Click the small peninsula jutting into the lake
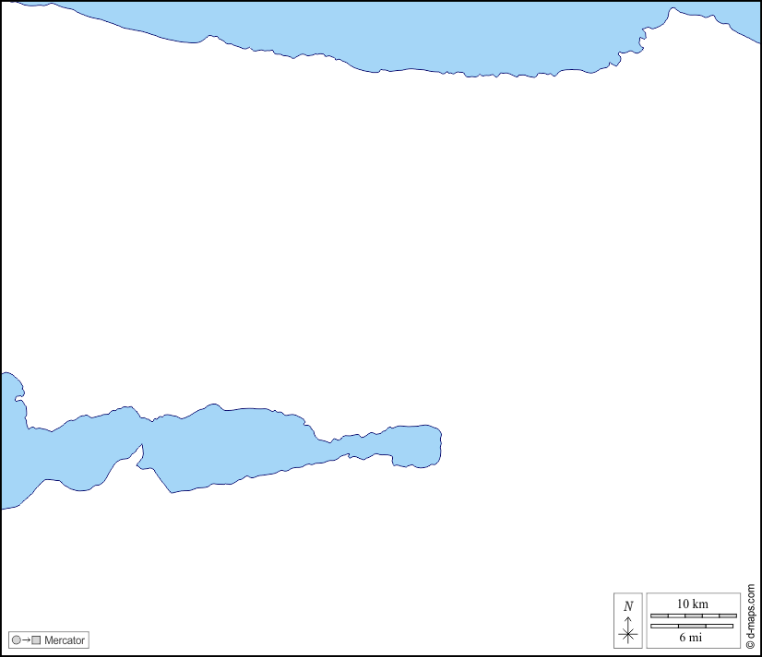Image resolution: width=762 pixels, height=657 pixels. (138, 457)
